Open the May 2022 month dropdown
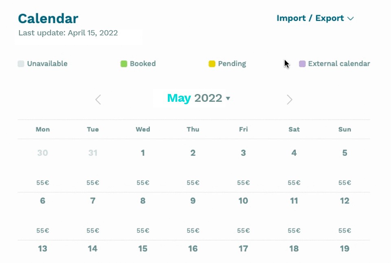 click(228, 99)
